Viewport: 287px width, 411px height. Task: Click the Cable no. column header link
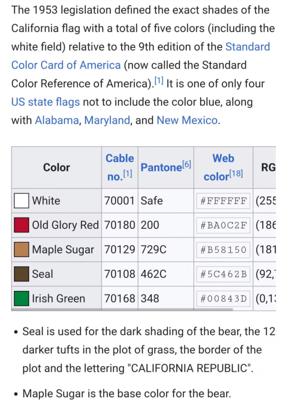tap(119, 159)
